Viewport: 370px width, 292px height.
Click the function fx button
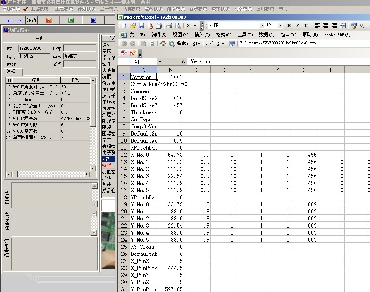coord(184,61)
